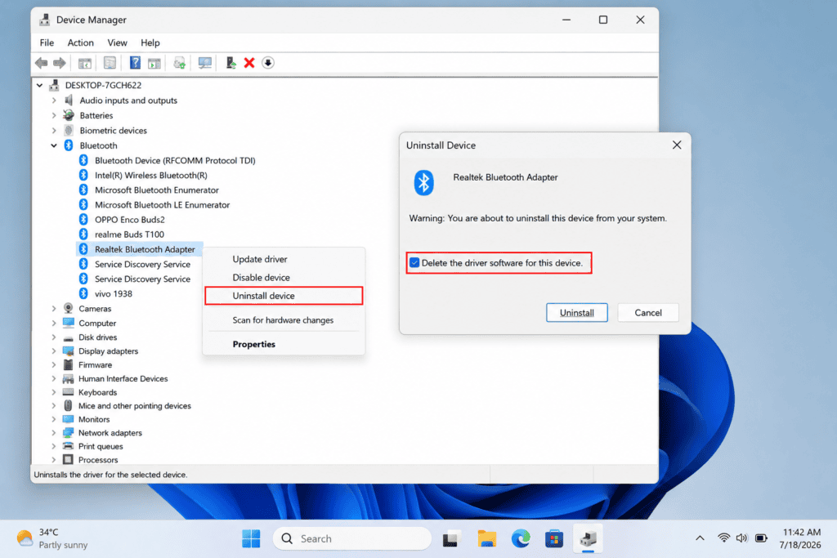The image size is (837, 558).
Task: Expand the Keyboards category
Action: 54,392
